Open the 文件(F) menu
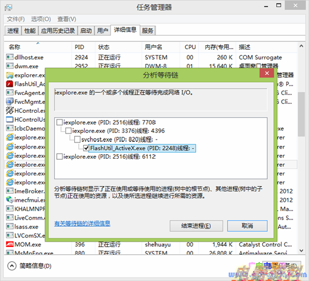The image size is (309, 281). [x=16, y=19]
